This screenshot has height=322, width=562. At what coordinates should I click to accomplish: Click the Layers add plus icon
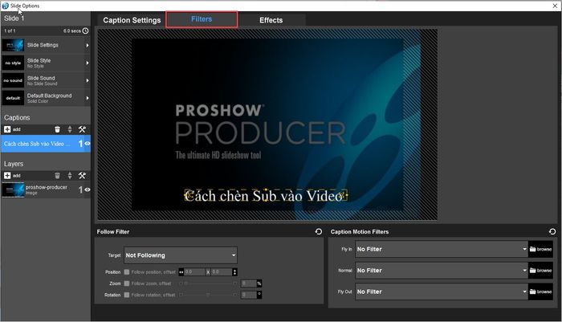(7, 175)
